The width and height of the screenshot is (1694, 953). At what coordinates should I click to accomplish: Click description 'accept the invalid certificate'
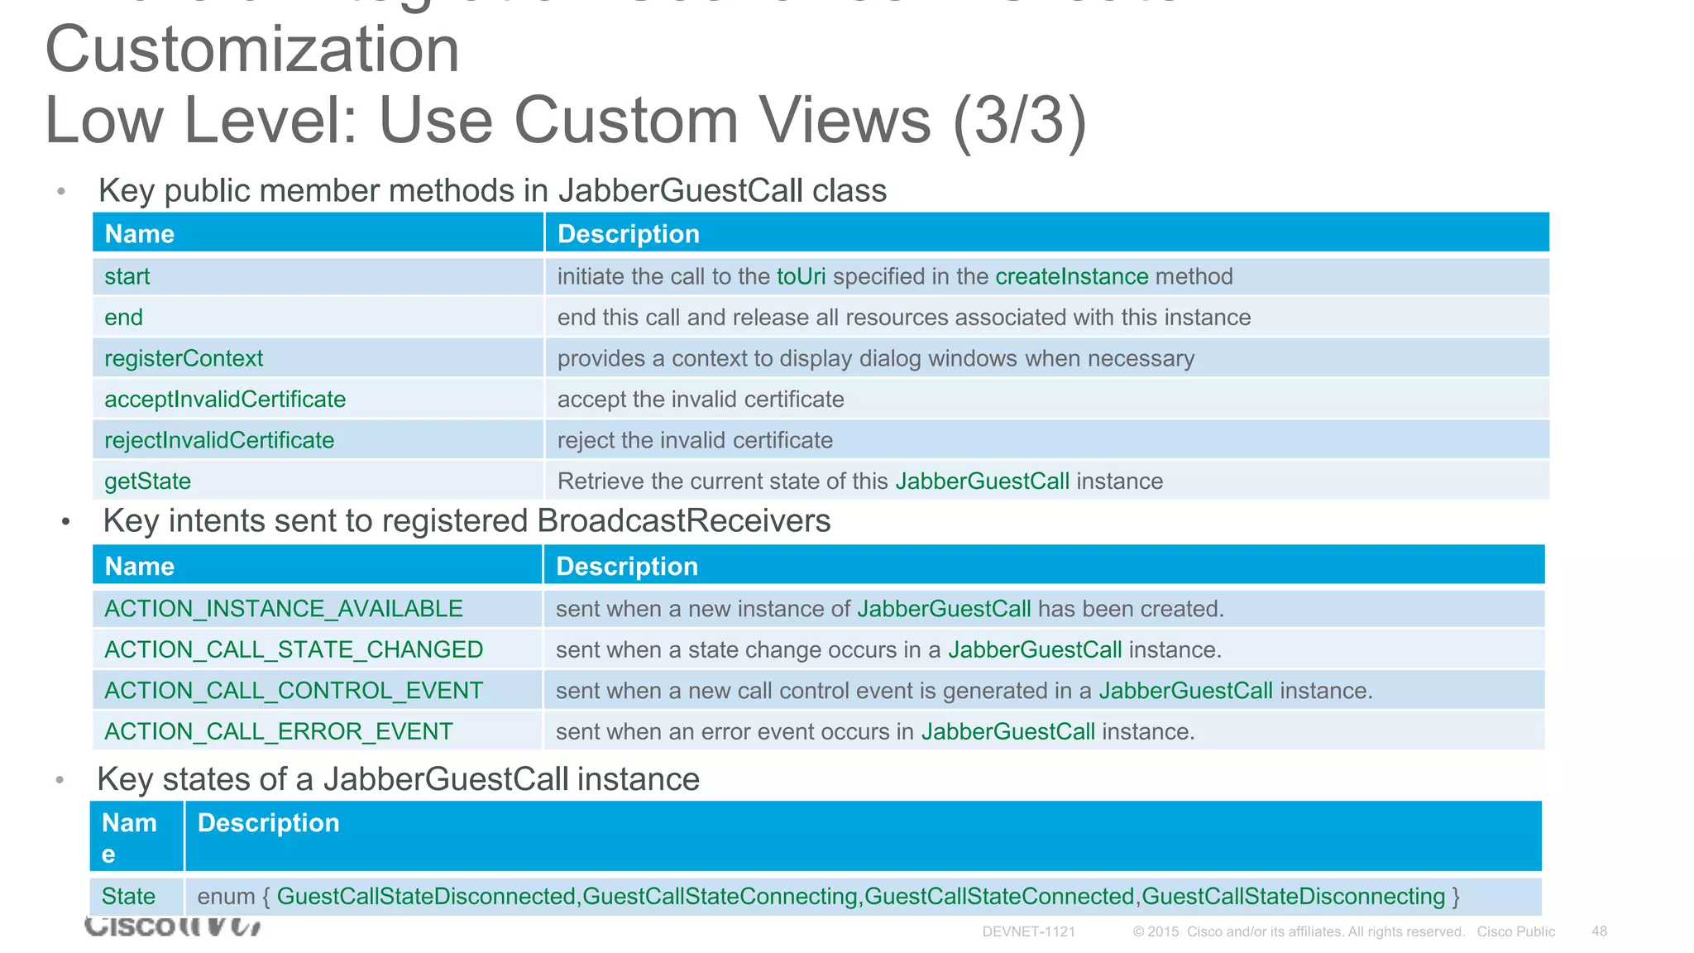pos(701,400)
